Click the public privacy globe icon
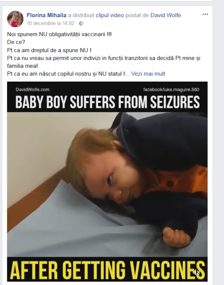Viewport: 224px width, 285px height. click(81, 23)
